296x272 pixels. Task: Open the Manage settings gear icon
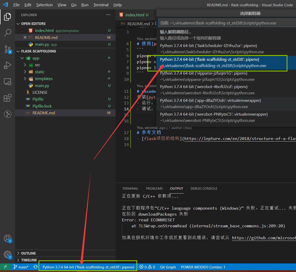tap(8, 255)
